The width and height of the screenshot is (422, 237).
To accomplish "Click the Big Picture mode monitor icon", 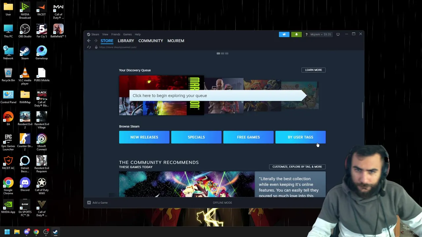I will click(x=338, y=34).
